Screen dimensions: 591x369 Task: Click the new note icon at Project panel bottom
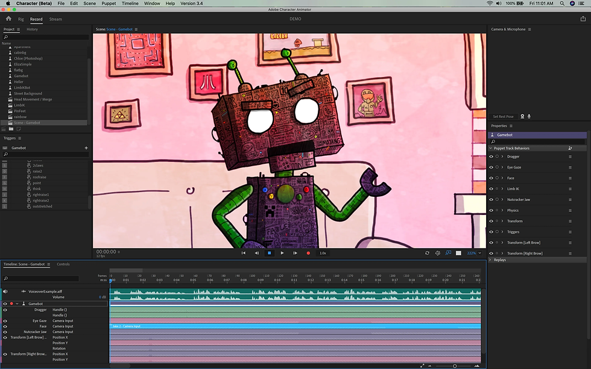click(x=19, y=129)
